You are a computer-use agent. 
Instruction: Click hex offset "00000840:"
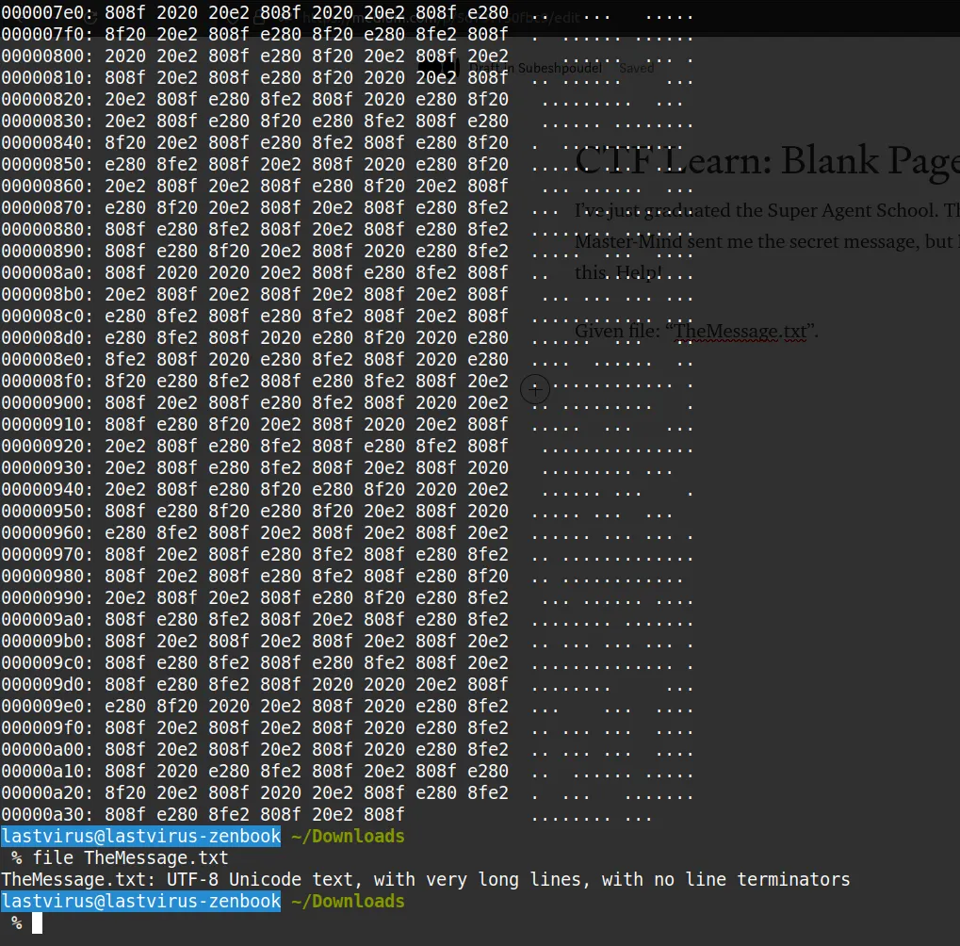(47, 142)
